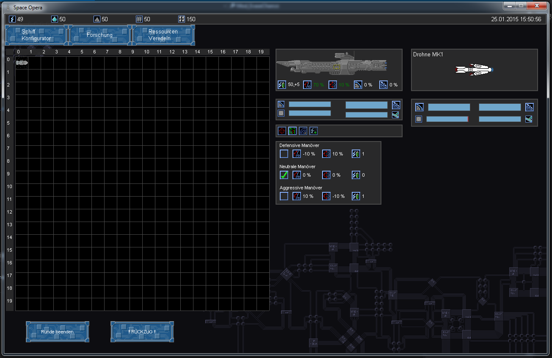Image resolution: width=552 pixels, height=358 pixels.
Task: Click the radar wave action icon
Action: click(303, 131)
